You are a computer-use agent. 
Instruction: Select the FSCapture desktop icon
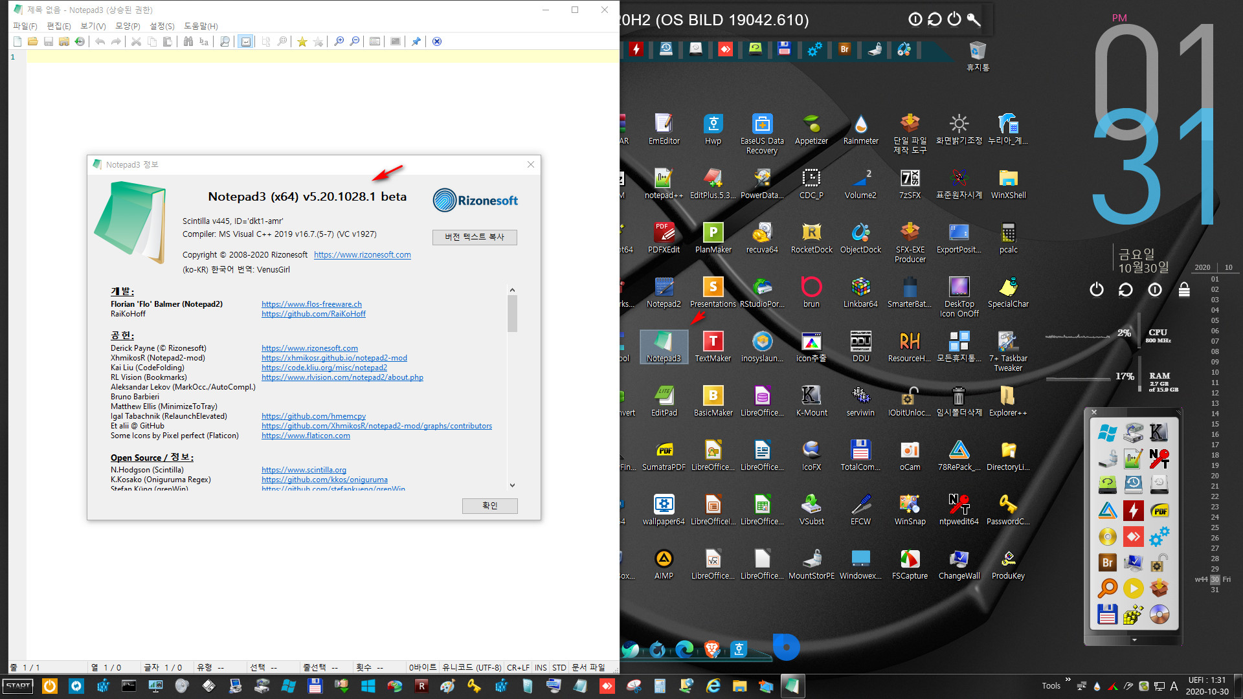[x=910, y=564]
